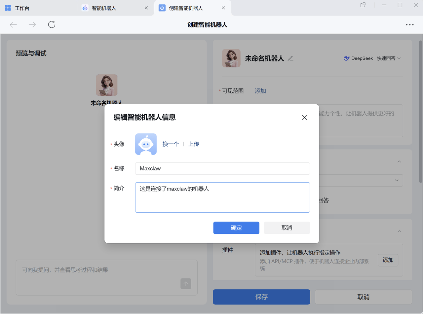This screenshot has width=423, height=314.
Task: Close the 编辑智能机器人信息 dialog
Action: point(304,118)
